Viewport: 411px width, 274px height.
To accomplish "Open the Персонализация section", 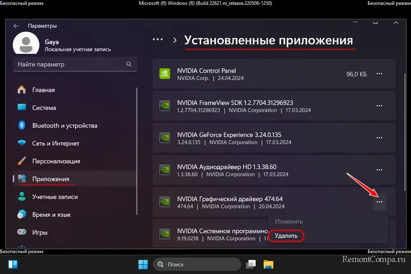I will tap(75, 161).
